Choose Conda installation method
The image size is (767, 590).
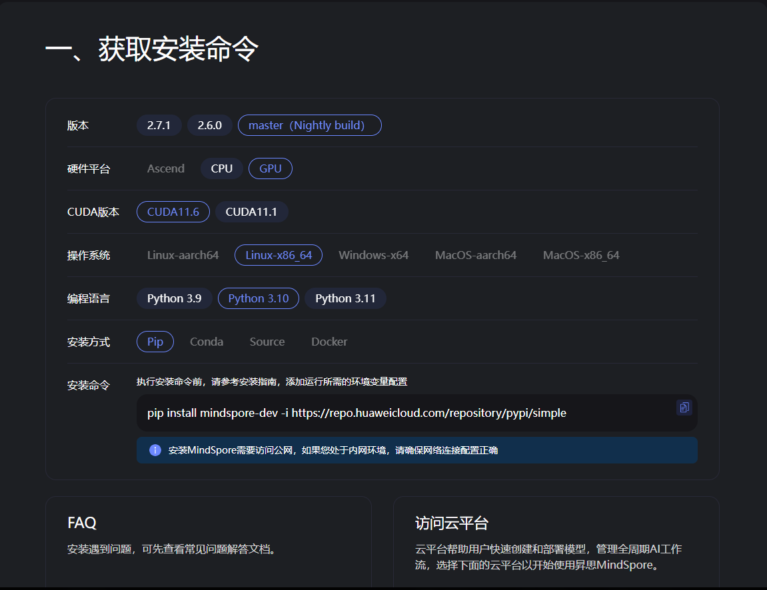pyautogui.click(x=207, y=342)
